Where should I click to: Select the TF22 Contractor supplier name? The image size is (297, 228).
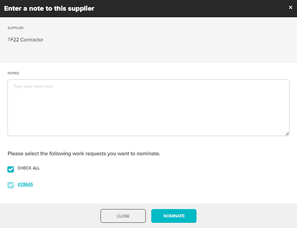click(x=25, y=40)
